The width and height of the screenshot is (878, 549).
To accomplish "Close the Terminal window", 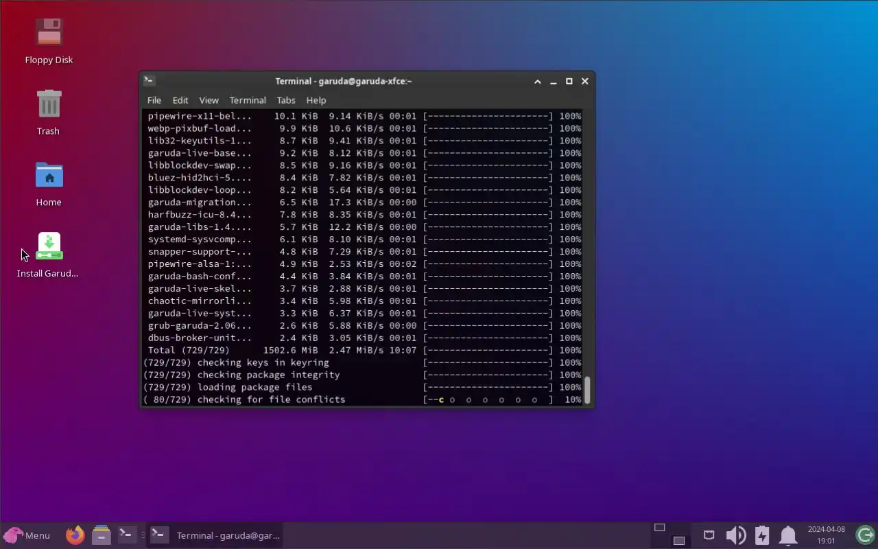I will pos(585,81).
